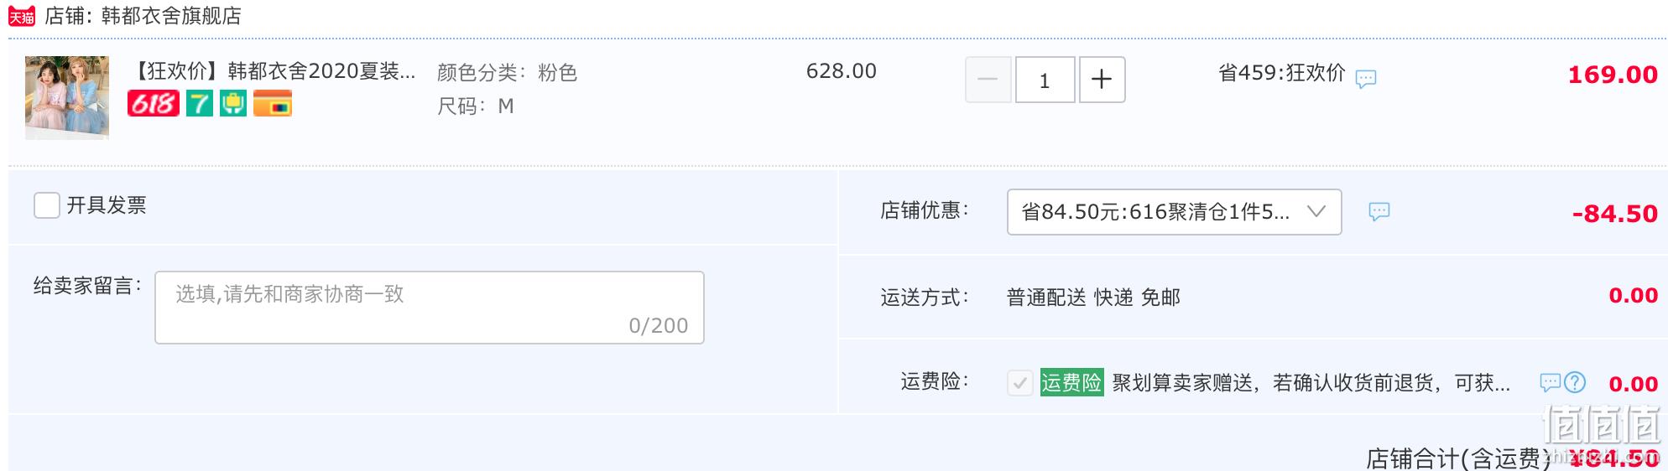Click the quantity input field showing 1

[1045, 80]
